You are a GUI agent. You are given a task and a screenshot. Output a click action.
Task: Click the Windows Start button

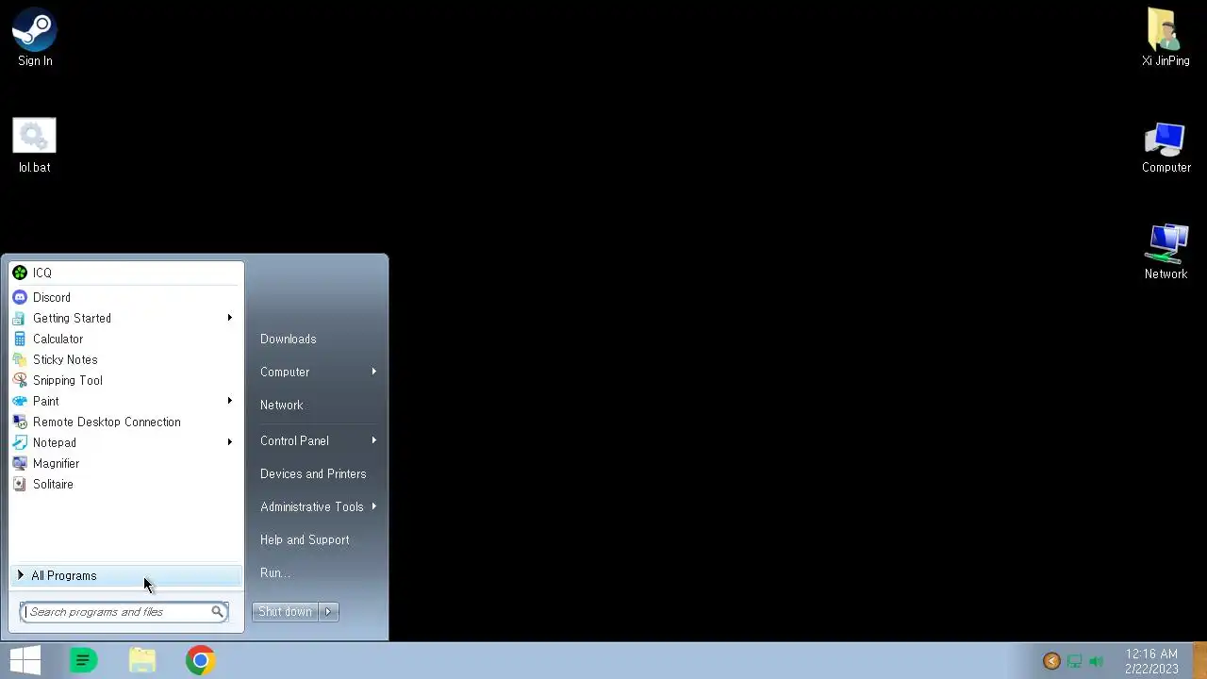[25, 660]
